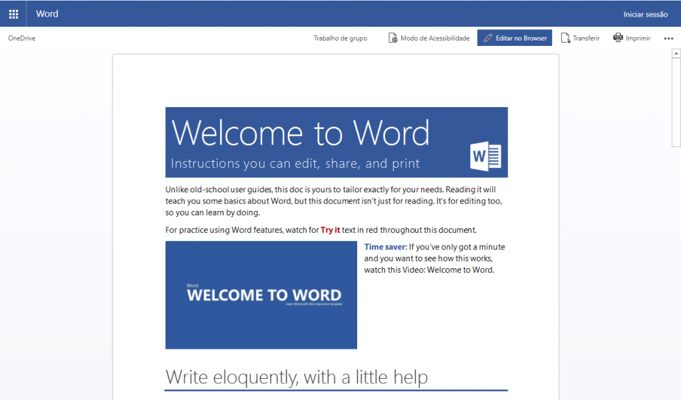The height and width of the screenshot is (400, 681).
Task: Open the OneDrive breadcrumb link
Action: pyautogui.click(x=22, y=39)
